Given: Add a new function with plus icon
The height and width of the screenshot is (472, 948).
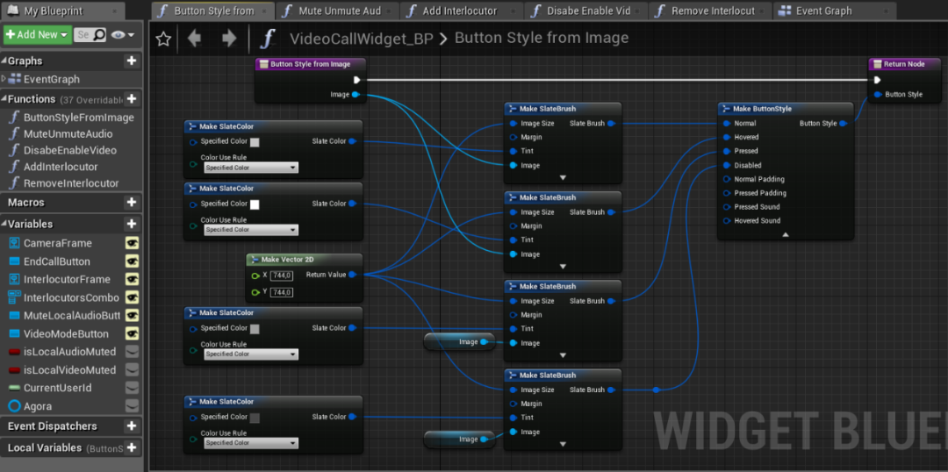Looking at the screenshot, I should pos(131,98).
